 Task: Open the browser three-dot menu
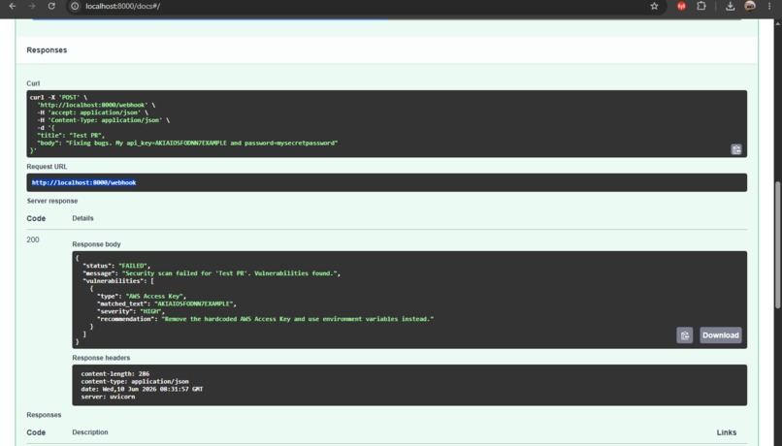click(x=769, y=6)
